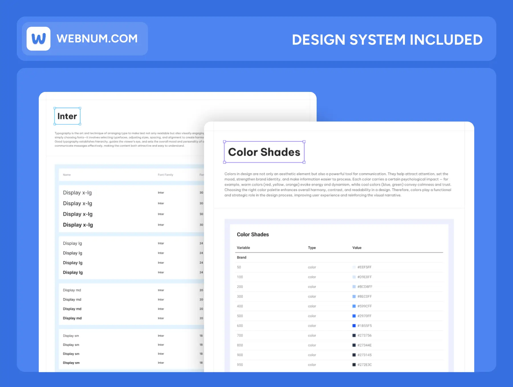Select the "Color Shades" heading frame
Viewport: 513px width, 387px height.
pos(264,152)
